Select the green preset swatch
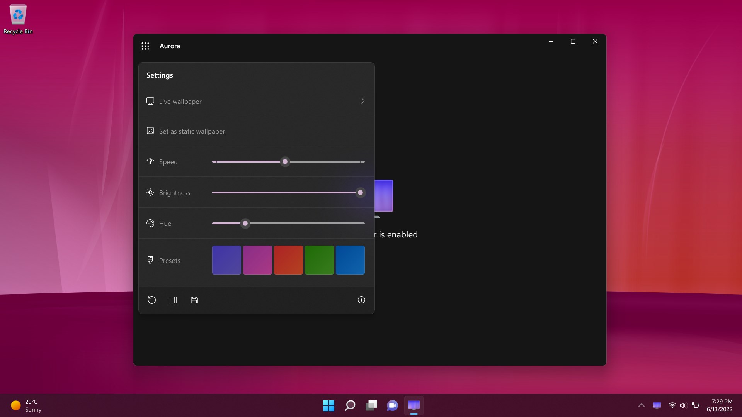This screenshot has width=742, height=417. [319, 260]
